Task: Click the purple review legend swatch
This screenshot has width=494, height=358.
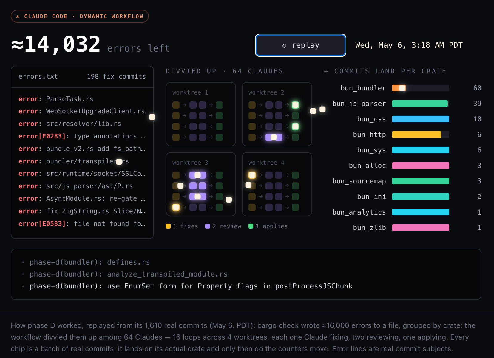Action: coord(208,226)
